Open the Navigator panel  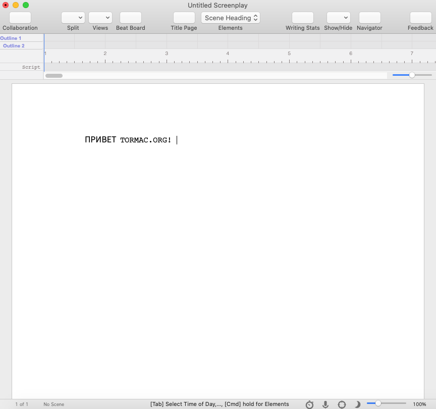(369, 18)
